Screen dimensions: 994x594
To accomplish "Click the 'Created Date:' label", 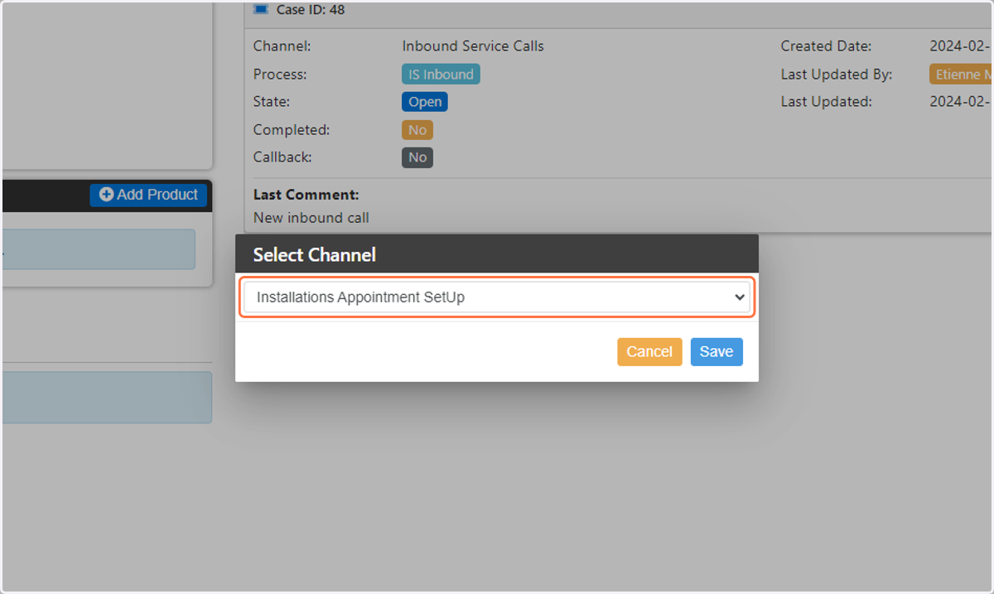I will tap(826, 46).
